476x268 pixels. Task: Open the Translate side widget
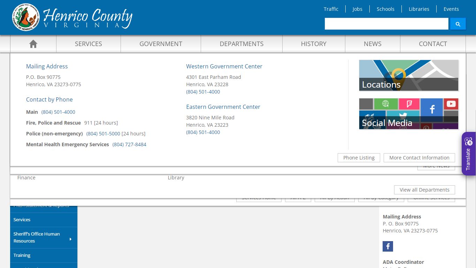(469, 154)
